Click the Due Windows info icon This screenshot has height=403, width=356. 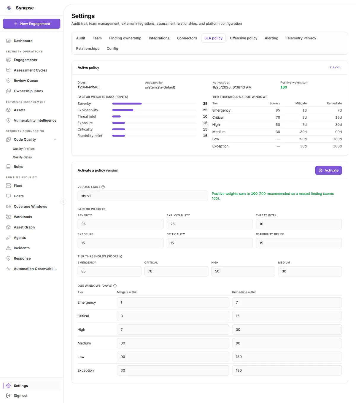[x=115, y=286]
